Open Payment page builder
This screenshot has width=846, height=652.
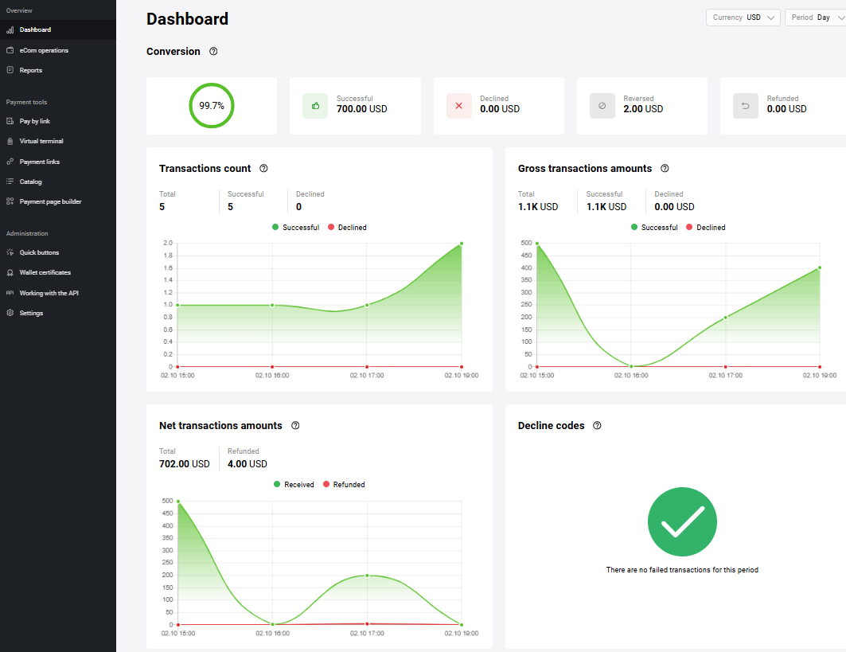(x=50, y=201)
